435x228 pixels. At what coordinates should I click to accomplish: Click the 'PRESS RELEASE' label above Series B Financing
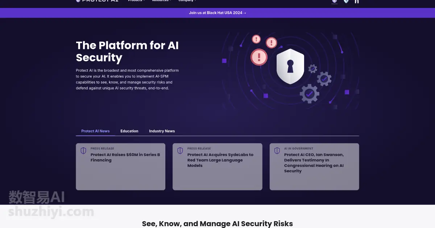point(102,148)
